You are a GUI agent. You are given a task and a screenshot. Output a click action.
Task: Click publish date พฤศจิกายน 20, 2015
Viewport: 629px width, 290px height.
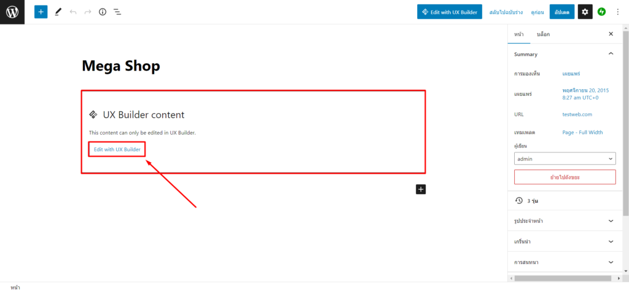pos(585,94)
